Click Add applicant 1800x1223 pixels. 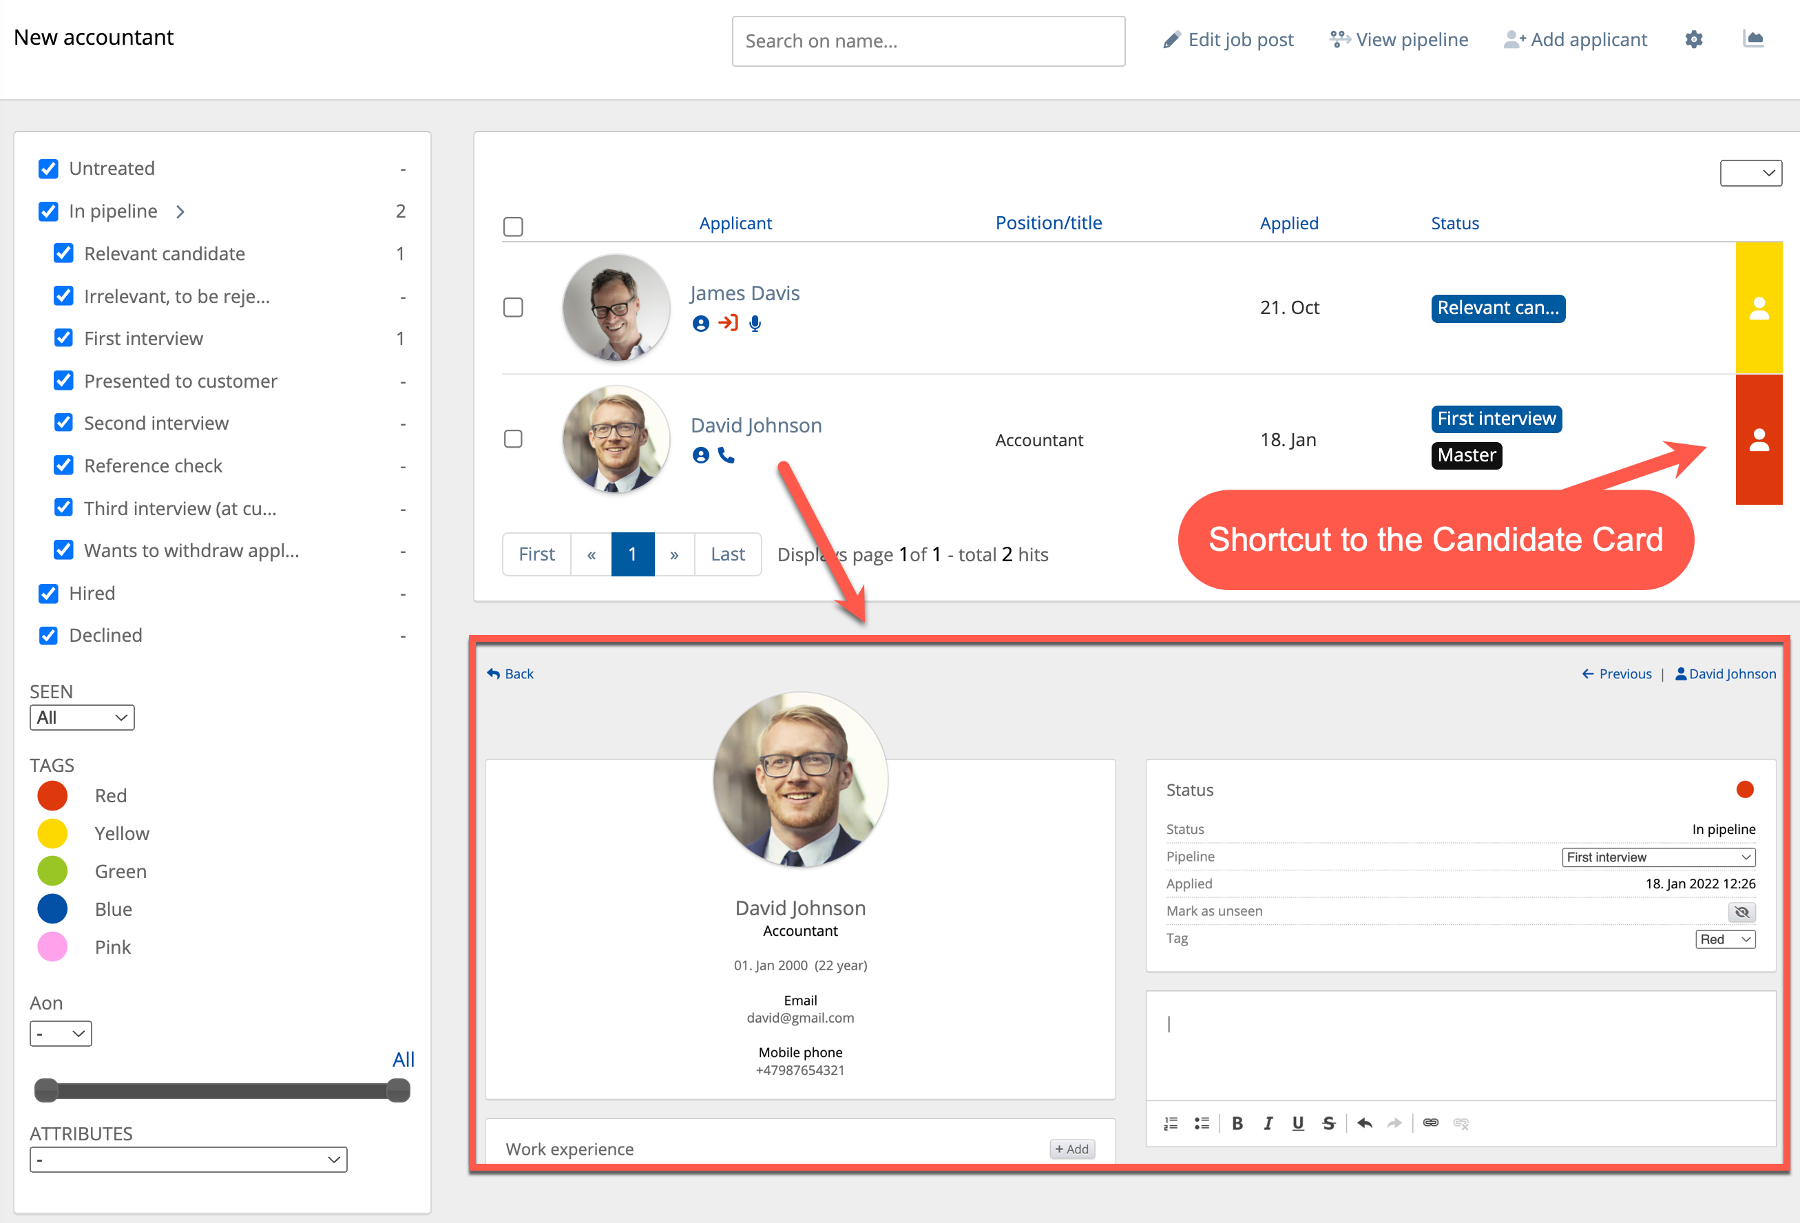pyautogui.click(x=1576, y=39)
